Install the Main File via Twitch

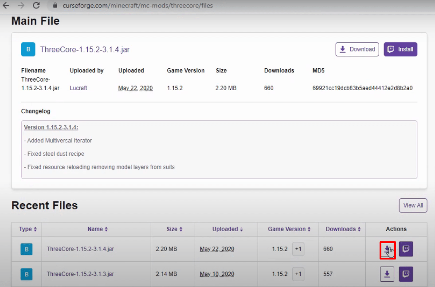[400, 49]
